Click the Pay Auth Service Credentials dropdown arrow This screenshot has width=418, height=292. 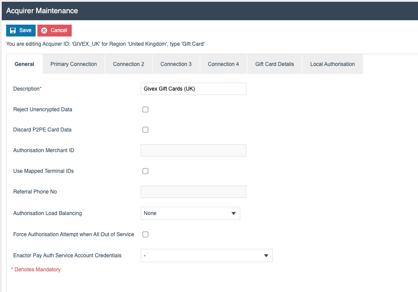(266, 255)
